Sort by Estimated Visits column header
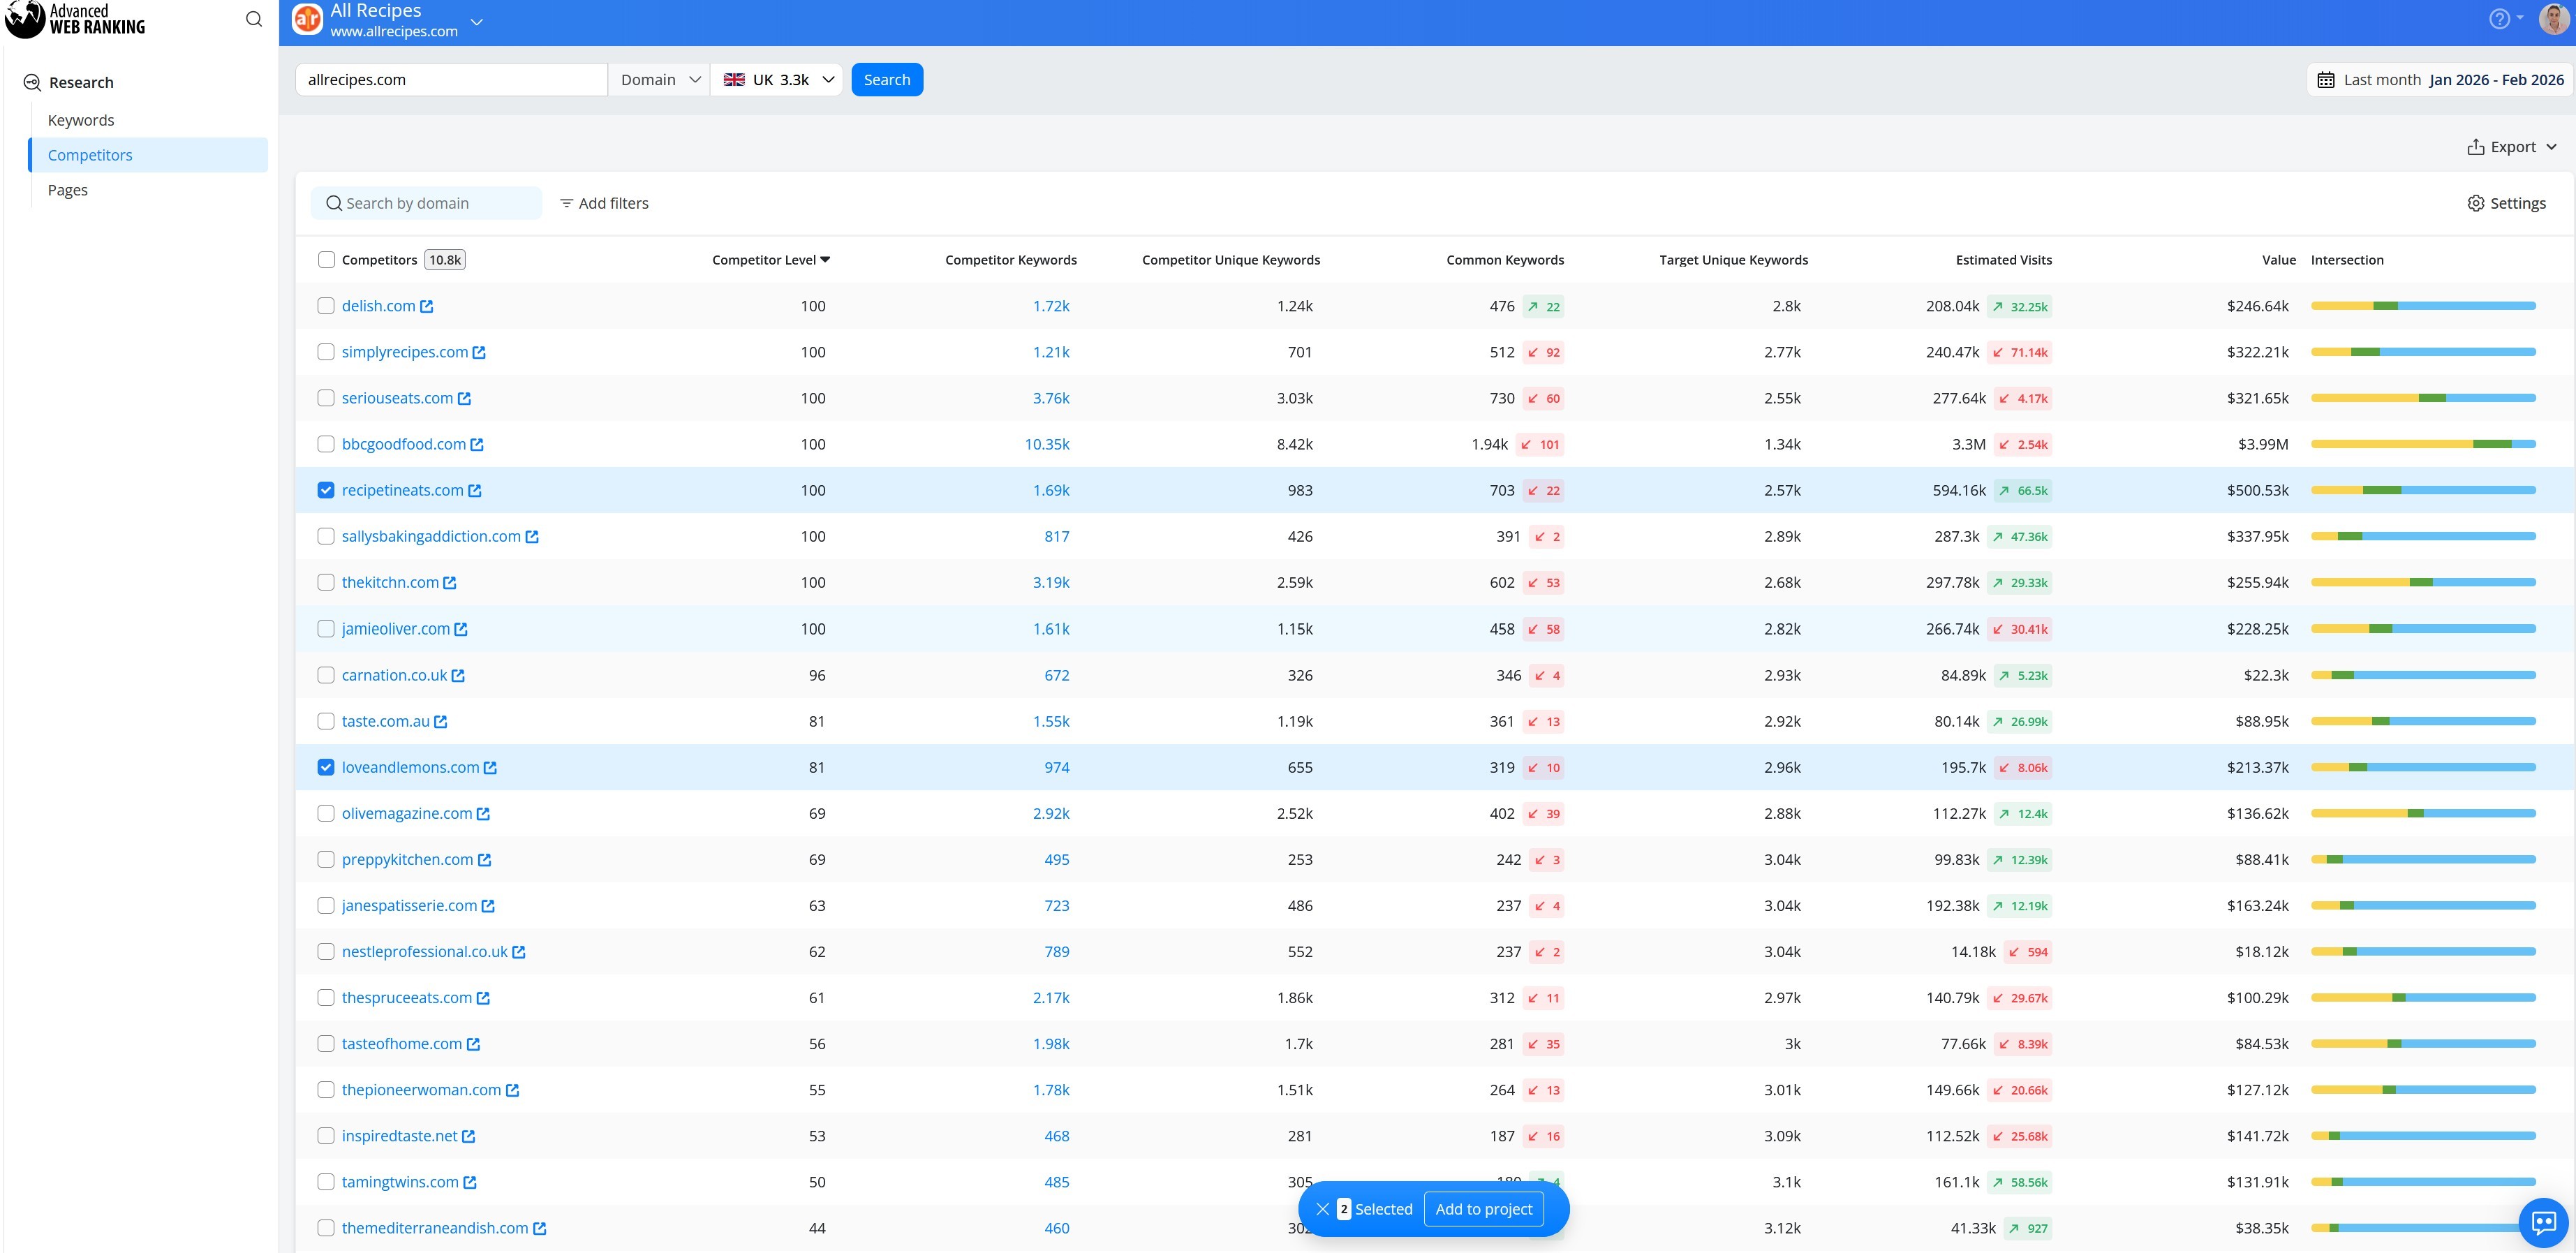2576x1253 pixels. (x=2003, y=260)
